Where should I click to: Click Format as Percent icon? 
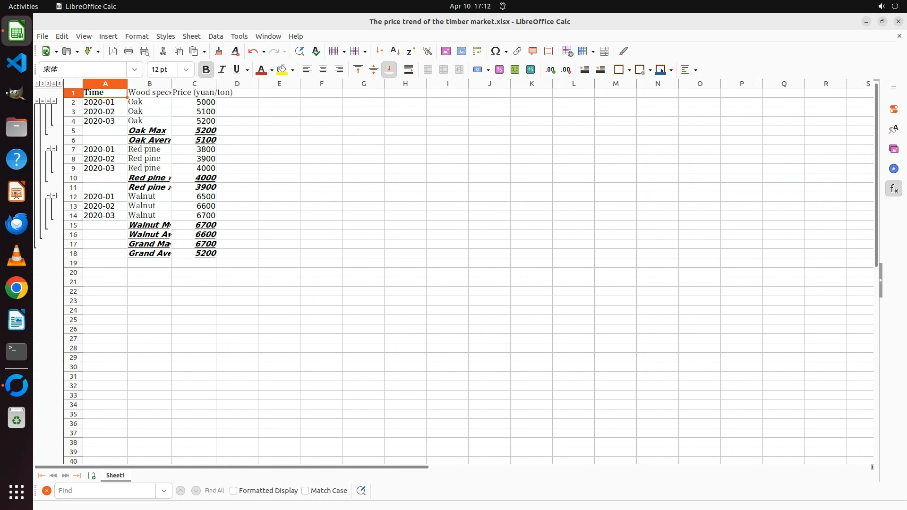tap(499, 69)
